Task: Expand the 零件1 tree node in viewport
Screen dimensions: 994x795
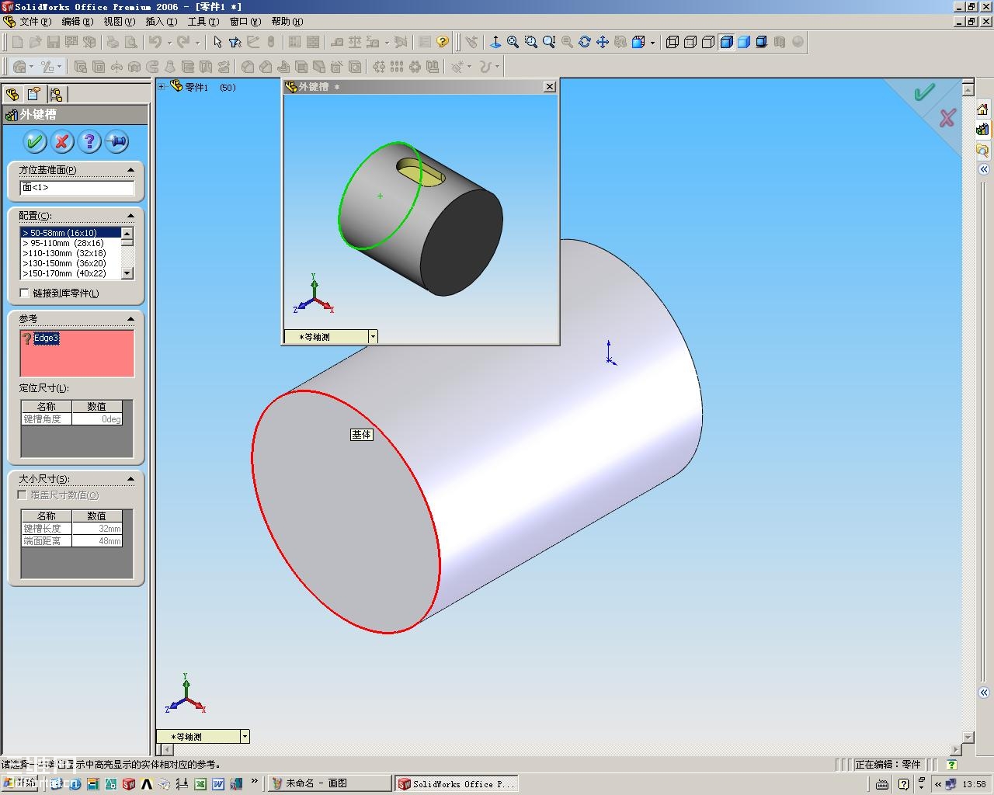Action: coord(162,87)
